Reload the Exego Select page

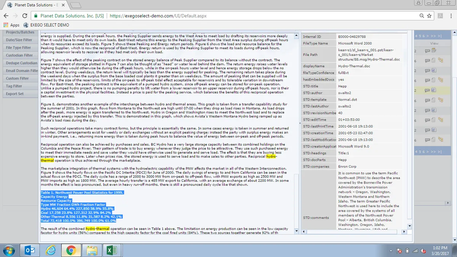click(25, 16)
